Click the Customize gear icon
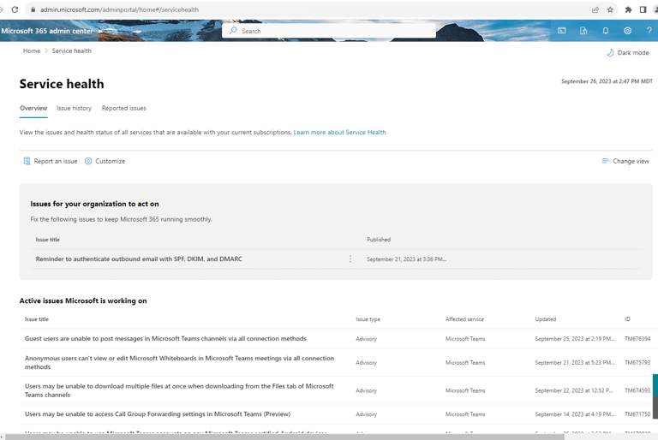 tap(88, 161)
